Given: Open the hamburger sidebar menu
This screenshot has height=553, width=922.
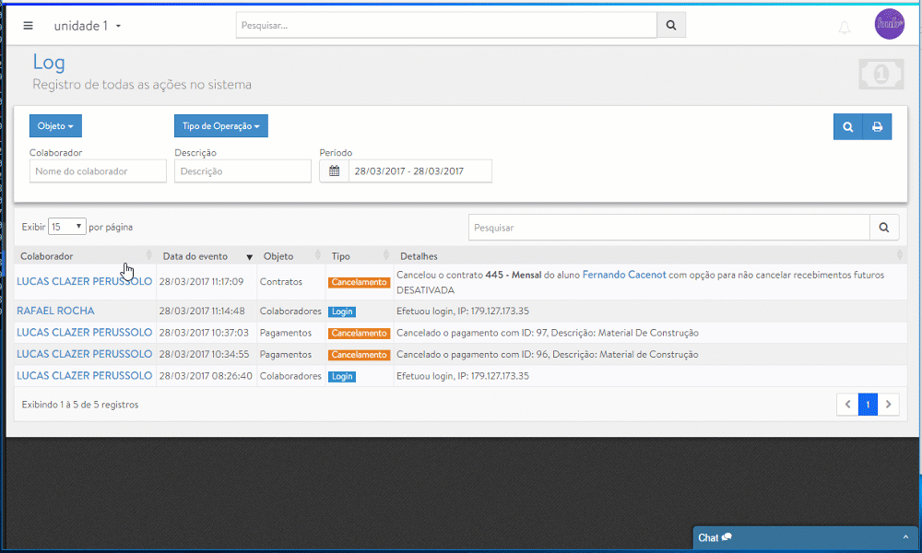Looking at the screenshot, I should click(28, 26).
